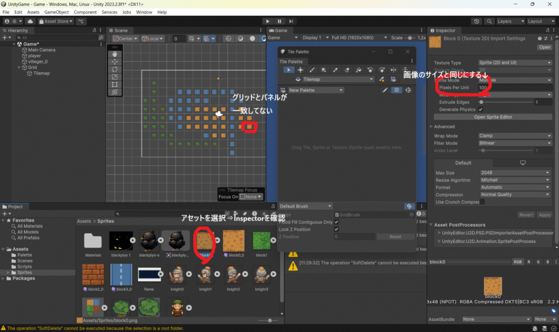Click the Apply button in Inspector

544,215
